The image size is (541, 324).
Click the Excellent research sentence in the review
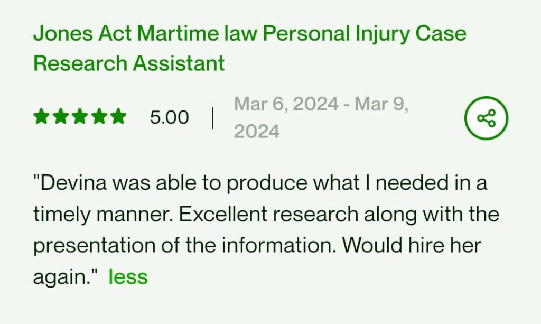(x=297, y=215)
